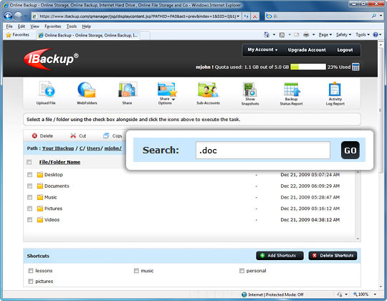Image resolution: width=387 pixels, height=301 pixels.
Task: Click the Cut scissors icon
Action: coord(73,135)
